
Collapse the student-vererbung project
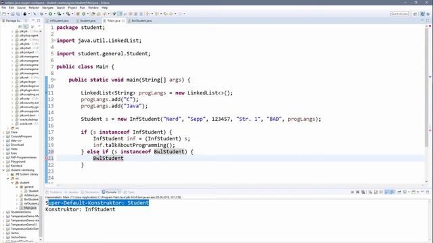coord(3,170)
